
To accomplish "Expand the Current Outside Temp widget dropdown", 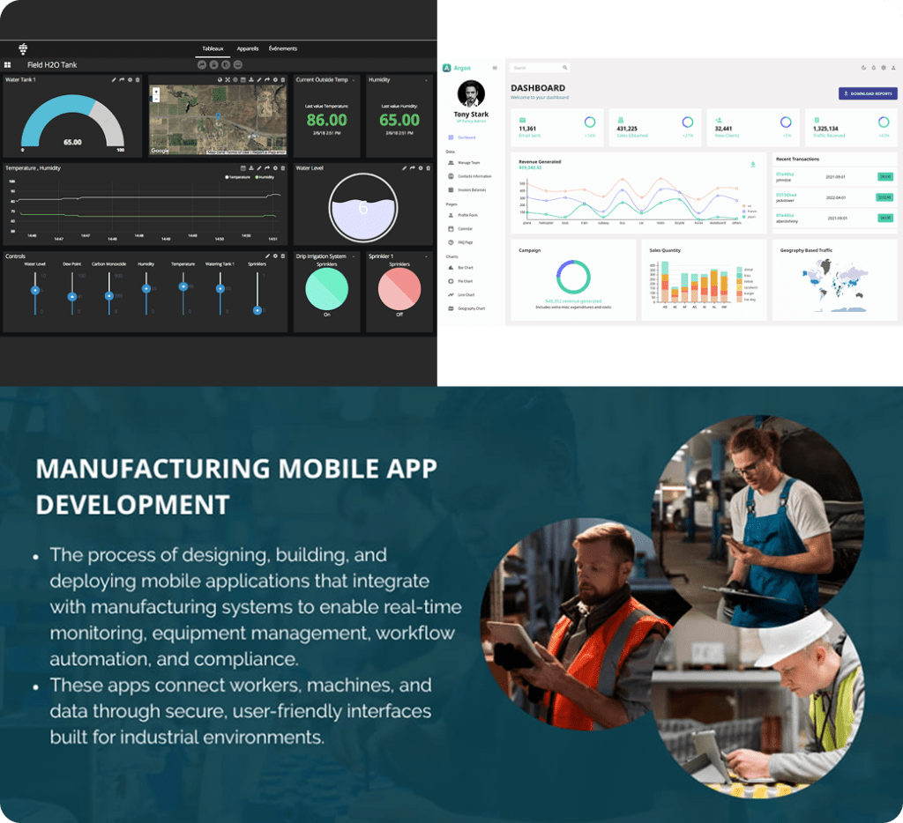I will pyautogui.click(x=354, y=80).
